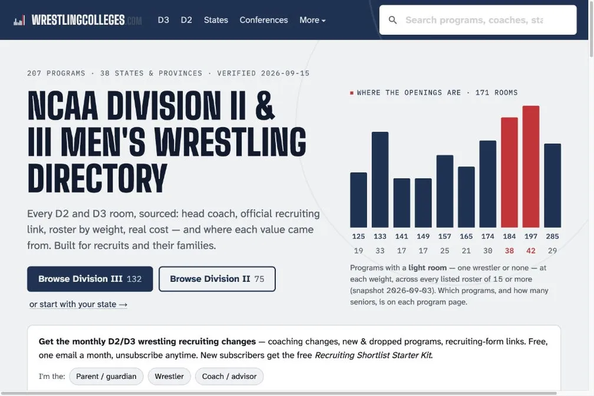Click the 'light room' bold text
The height and width of the screenshot is (396, 594).
coord(427,268)
